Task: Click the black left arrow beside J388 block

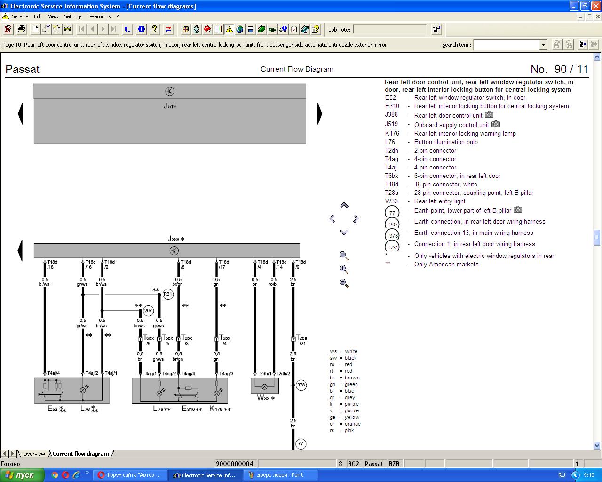Action: click(20, 250)
